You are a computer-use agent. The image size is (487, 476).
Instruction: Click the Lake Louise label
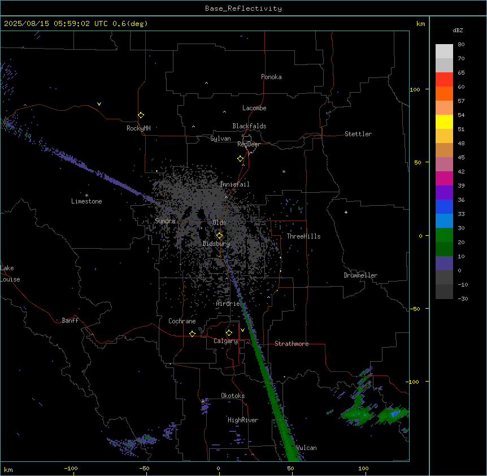pos(10,274)
